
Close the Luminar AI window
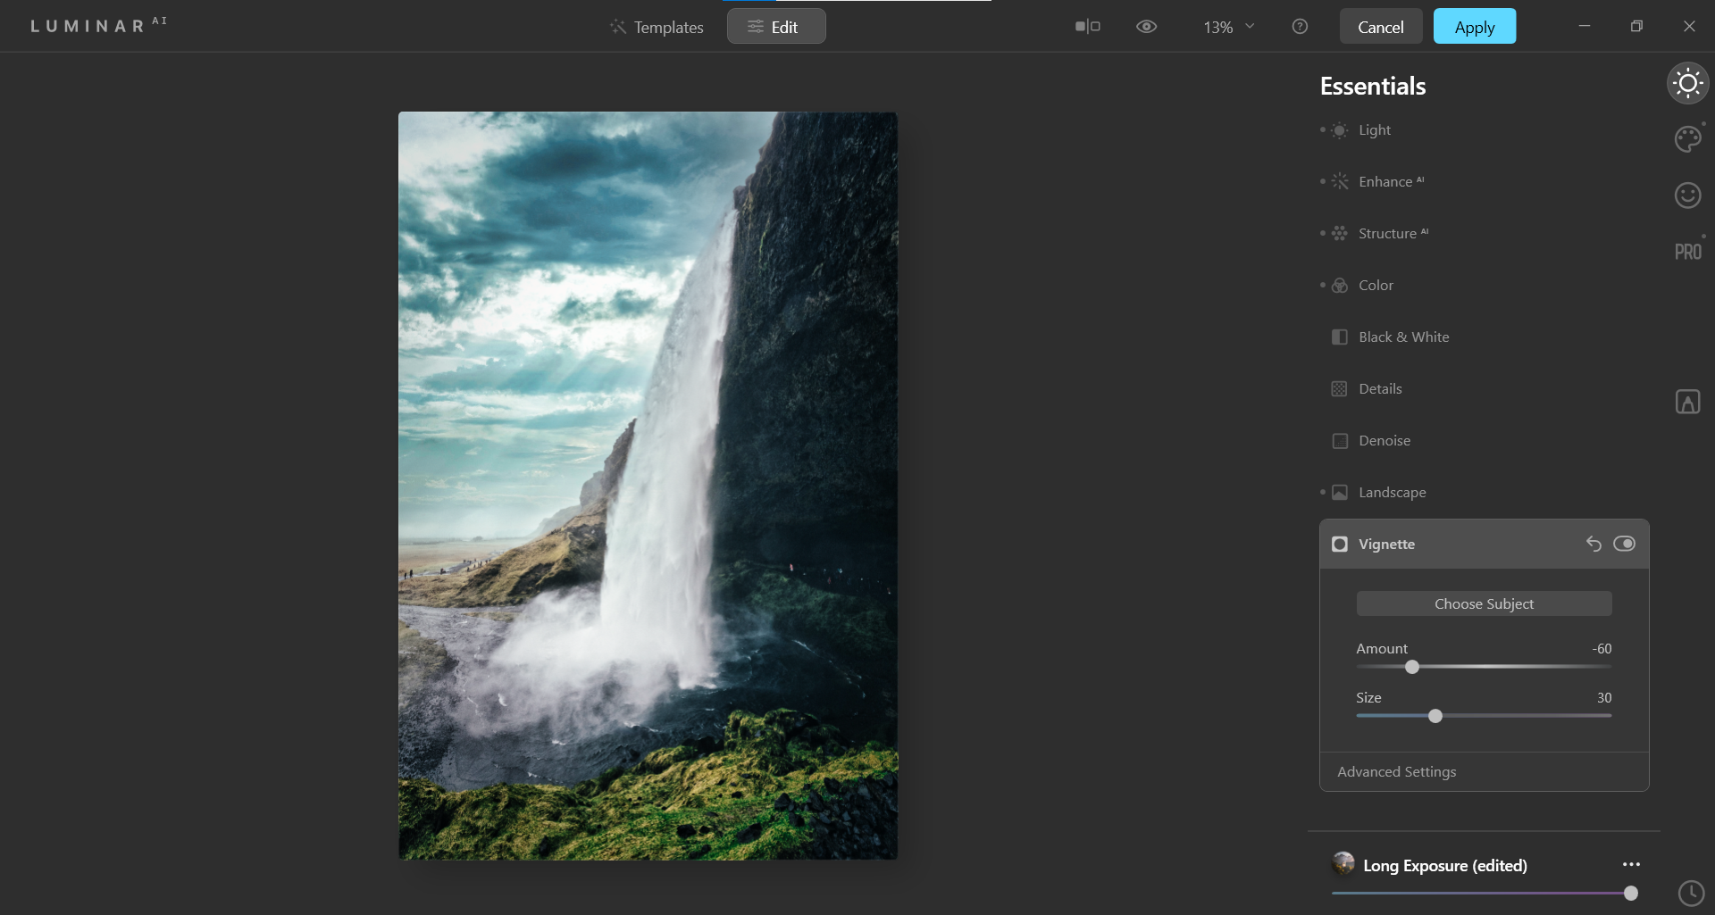1689,27
